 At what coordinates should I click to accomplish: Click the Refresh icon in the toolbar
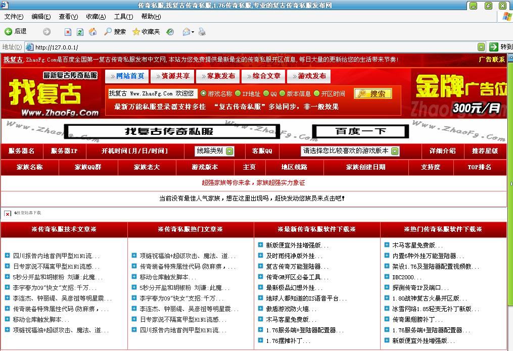pos(80,31)
